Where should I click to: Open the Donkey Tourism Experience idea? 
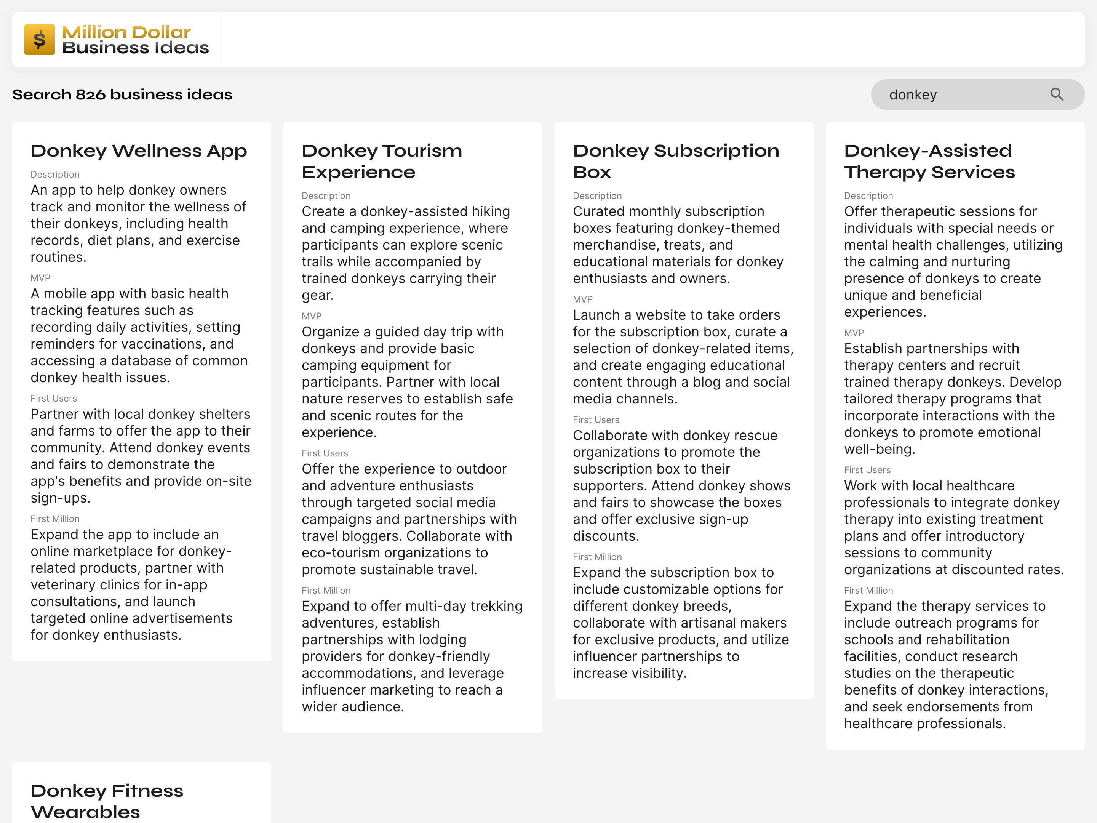(382, 161)
